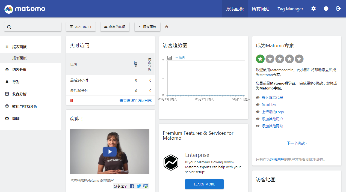
Task: Open Tag Manager in the top navigation
Action: [290, 9]
